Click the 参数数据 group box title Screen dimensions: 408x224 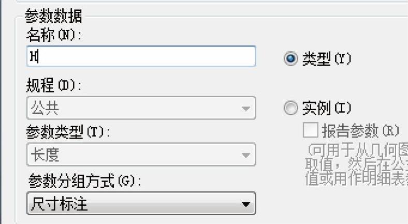(54, 16)
